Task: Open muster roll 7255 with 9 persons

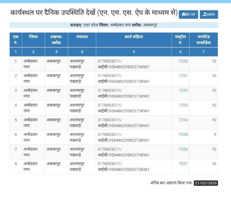Action: tap(183, 135)
